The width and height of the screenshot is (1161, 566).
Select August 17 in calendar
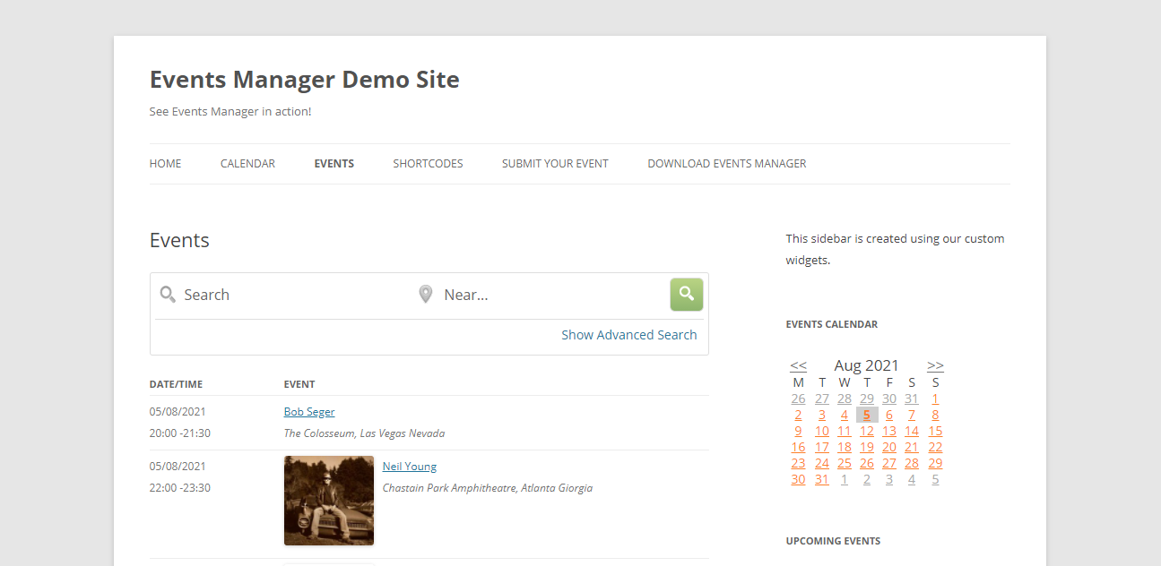(822, 447)
